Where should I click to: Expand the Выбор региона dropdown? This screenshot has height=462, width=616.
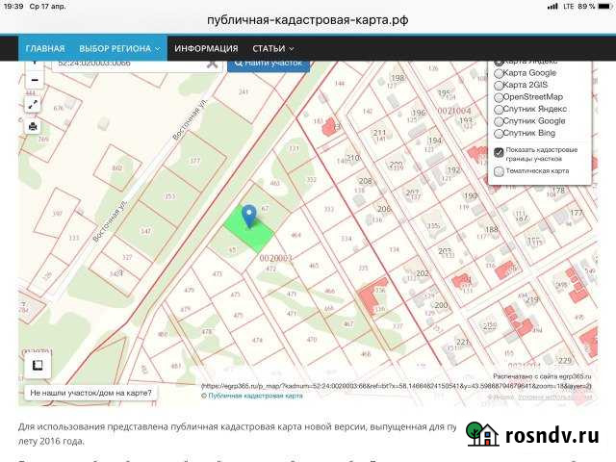(x=119, y=48)
